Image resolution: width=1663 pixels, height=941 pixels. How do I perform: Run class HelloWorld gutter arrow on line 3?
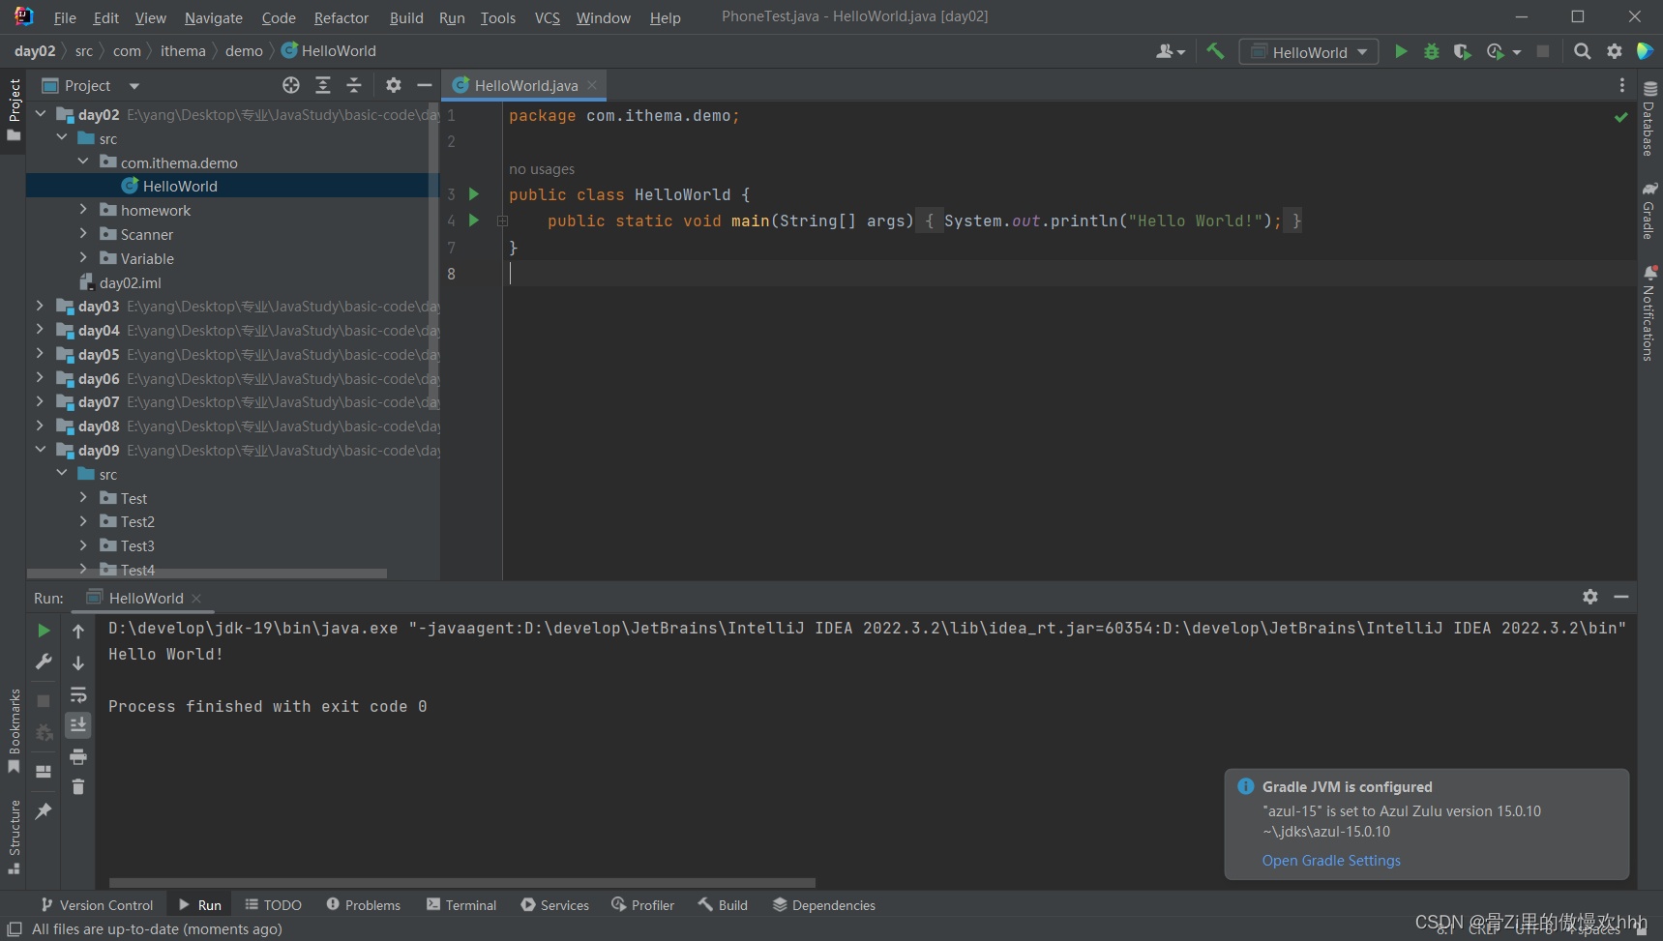click(x=474, y=194)
